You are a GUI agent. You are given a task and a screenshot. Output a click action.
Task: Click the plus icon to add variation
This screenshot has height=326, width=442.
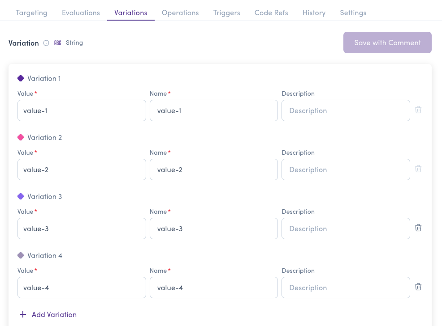pyautogui.click(x=23, y=314)
